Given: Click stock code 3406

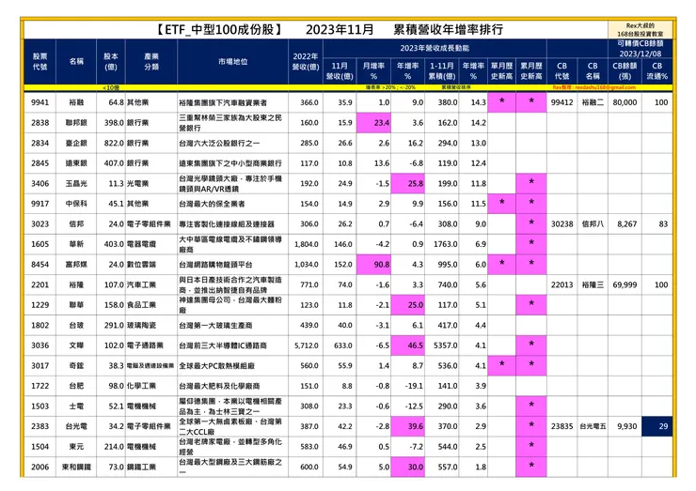Looking at the screenshot, I should pyautogui.click(x=40, y=183).
